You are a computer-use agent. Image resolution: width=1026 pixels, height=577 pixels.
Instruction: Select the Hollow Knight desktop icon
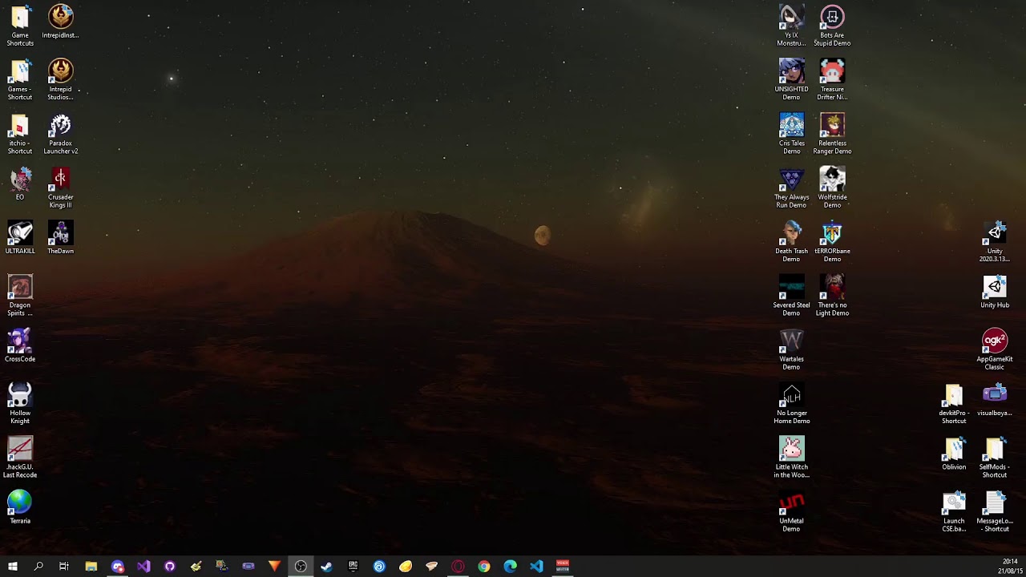tap(20, 403)
